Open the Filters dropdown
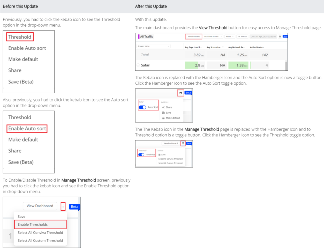The image size is (324, 250). (230, 36)
